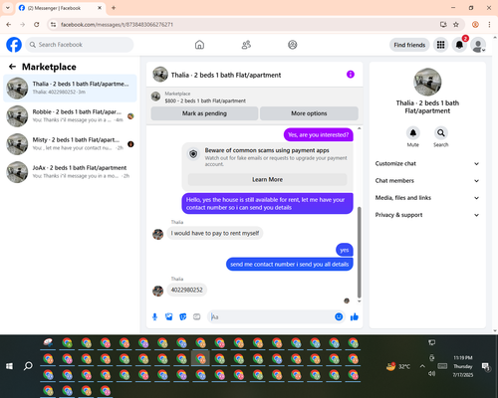
Task: Attach a file with the photo icon
Action: (169, 317)
